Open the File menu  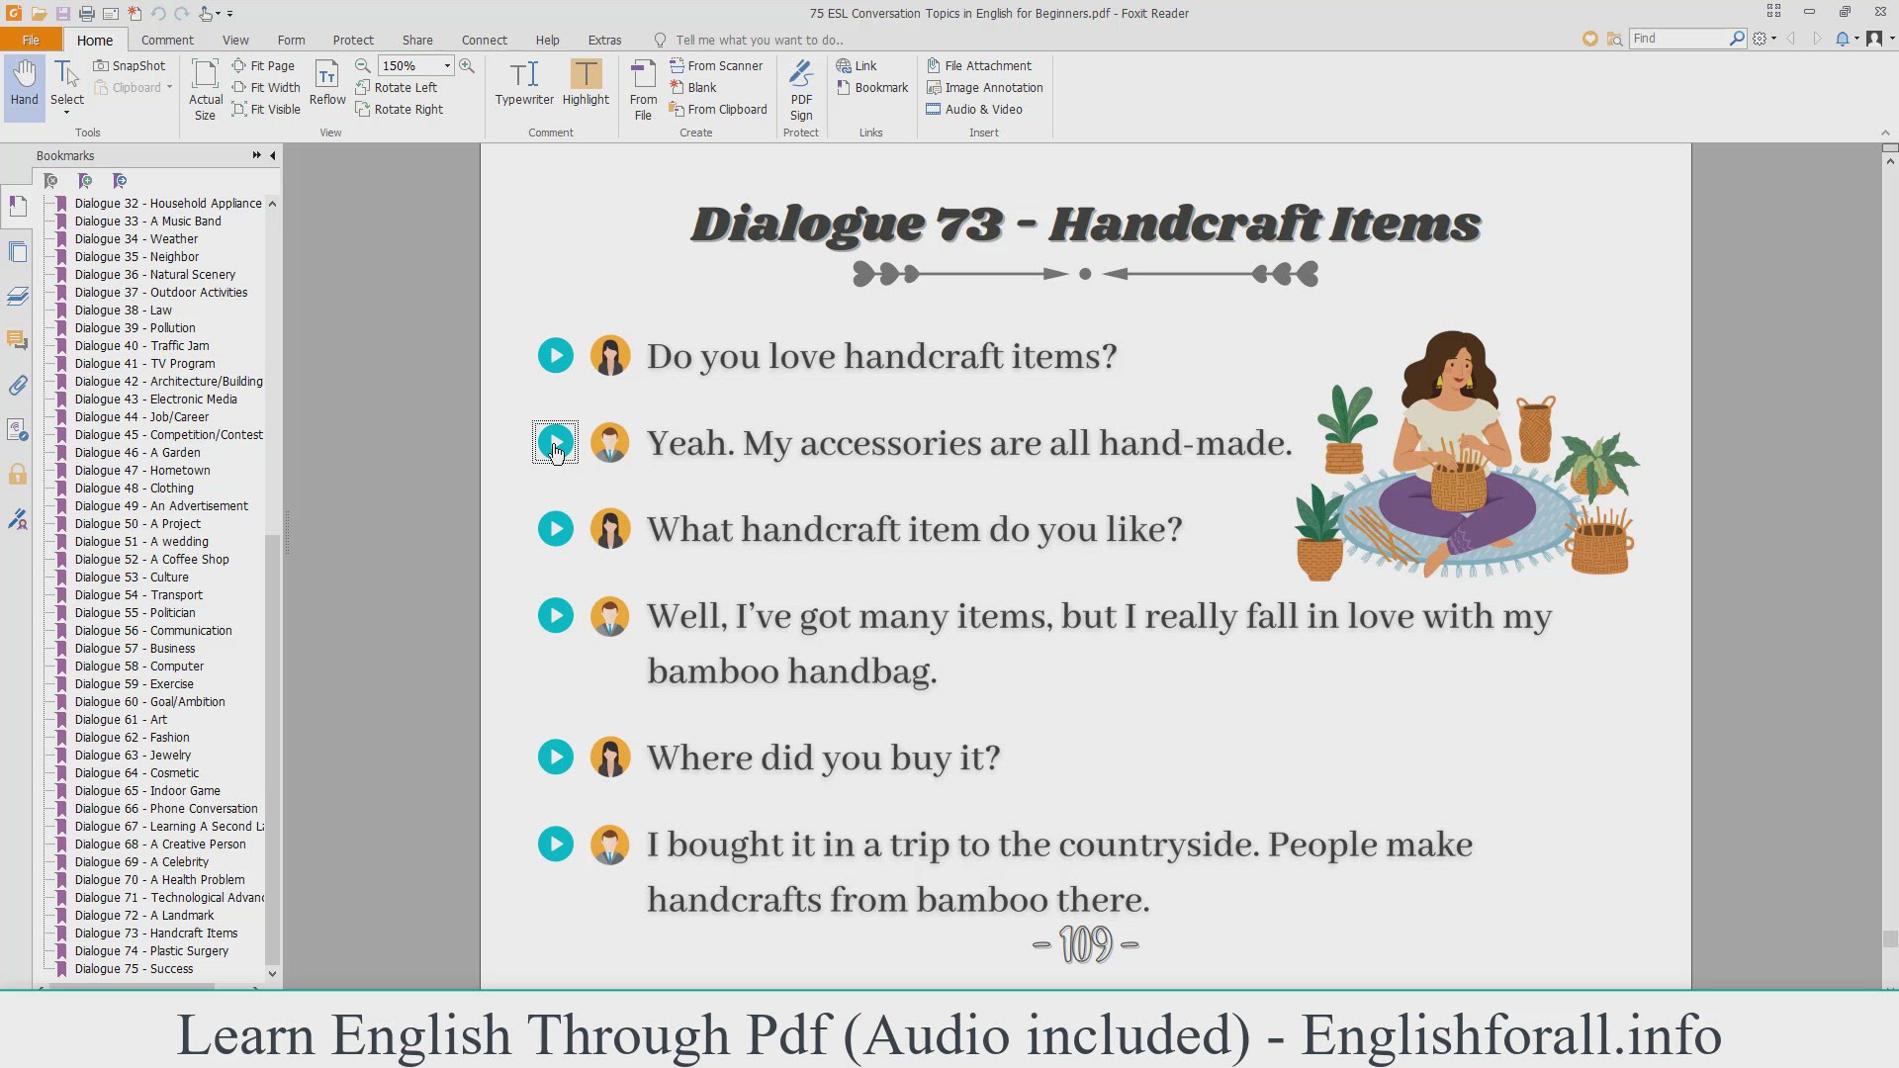click(31, 40)
